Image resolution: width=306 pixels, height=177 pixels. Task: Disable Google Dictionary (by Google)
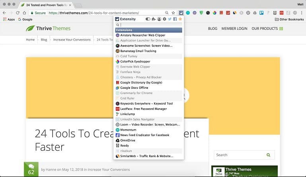tap(148, 83)
